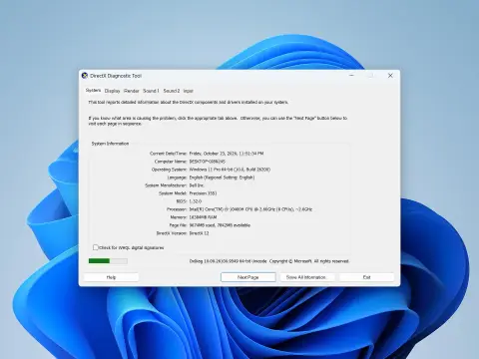Click the Memory RAM value

[x=203, y=217]
